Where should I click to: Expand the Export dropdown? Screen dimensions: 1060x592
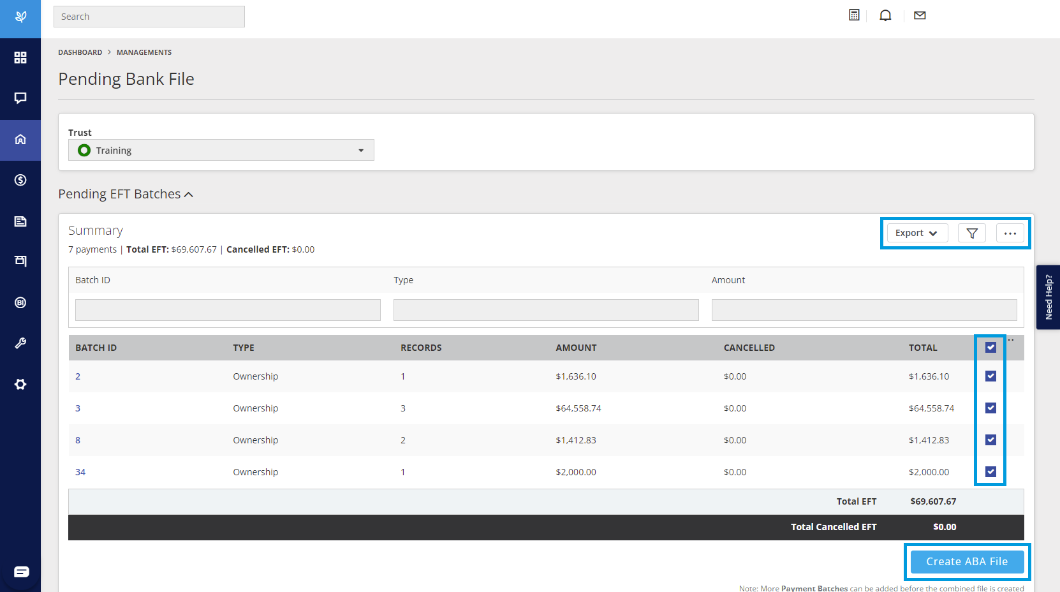tap(917, 233)
